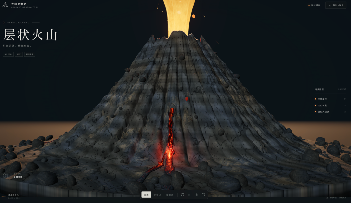This screenshot has height=203, width=351.
Task: Click the 4K PBR tag
Action: coord(8,54)
